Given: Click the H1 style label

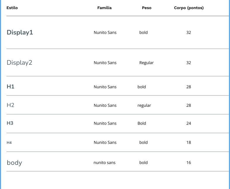Looking at the screenshot, I should [11, 87].
